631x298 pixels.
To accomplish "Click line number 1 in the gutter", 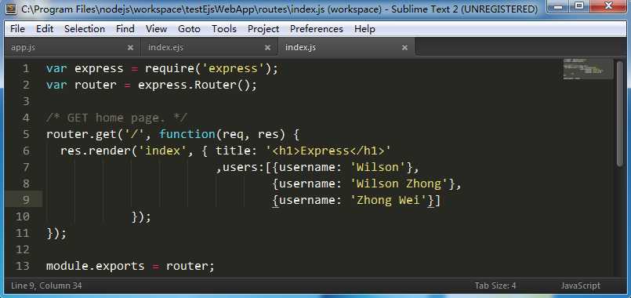I will (x=26, y=68).
